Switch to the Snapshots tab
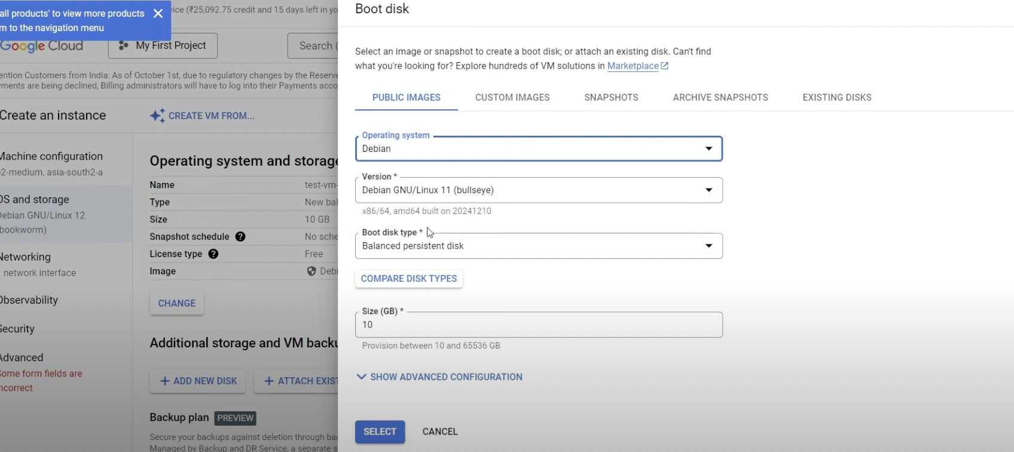The width and height of the screenshot is (1014, 452). (x=611, y=97)
